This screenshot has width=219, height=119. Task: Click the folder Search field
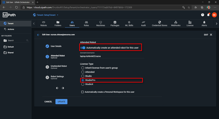[17, 40]
